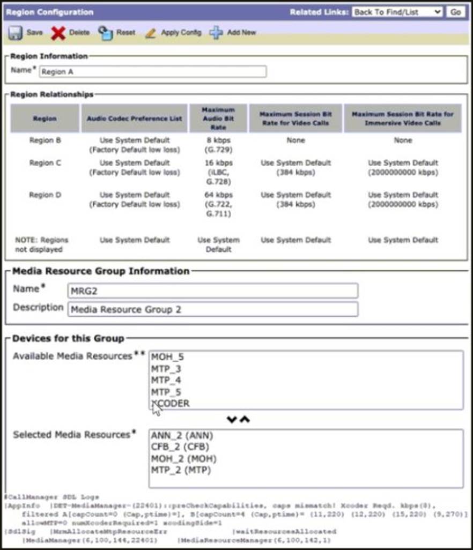
Task: Click the Media Resource Group description field
Action: (213, 309)
